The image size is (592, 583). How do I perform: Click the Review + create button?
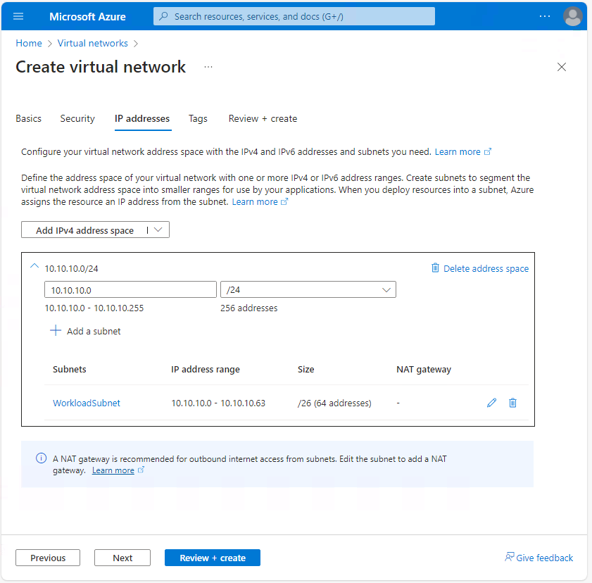point(212,557)
